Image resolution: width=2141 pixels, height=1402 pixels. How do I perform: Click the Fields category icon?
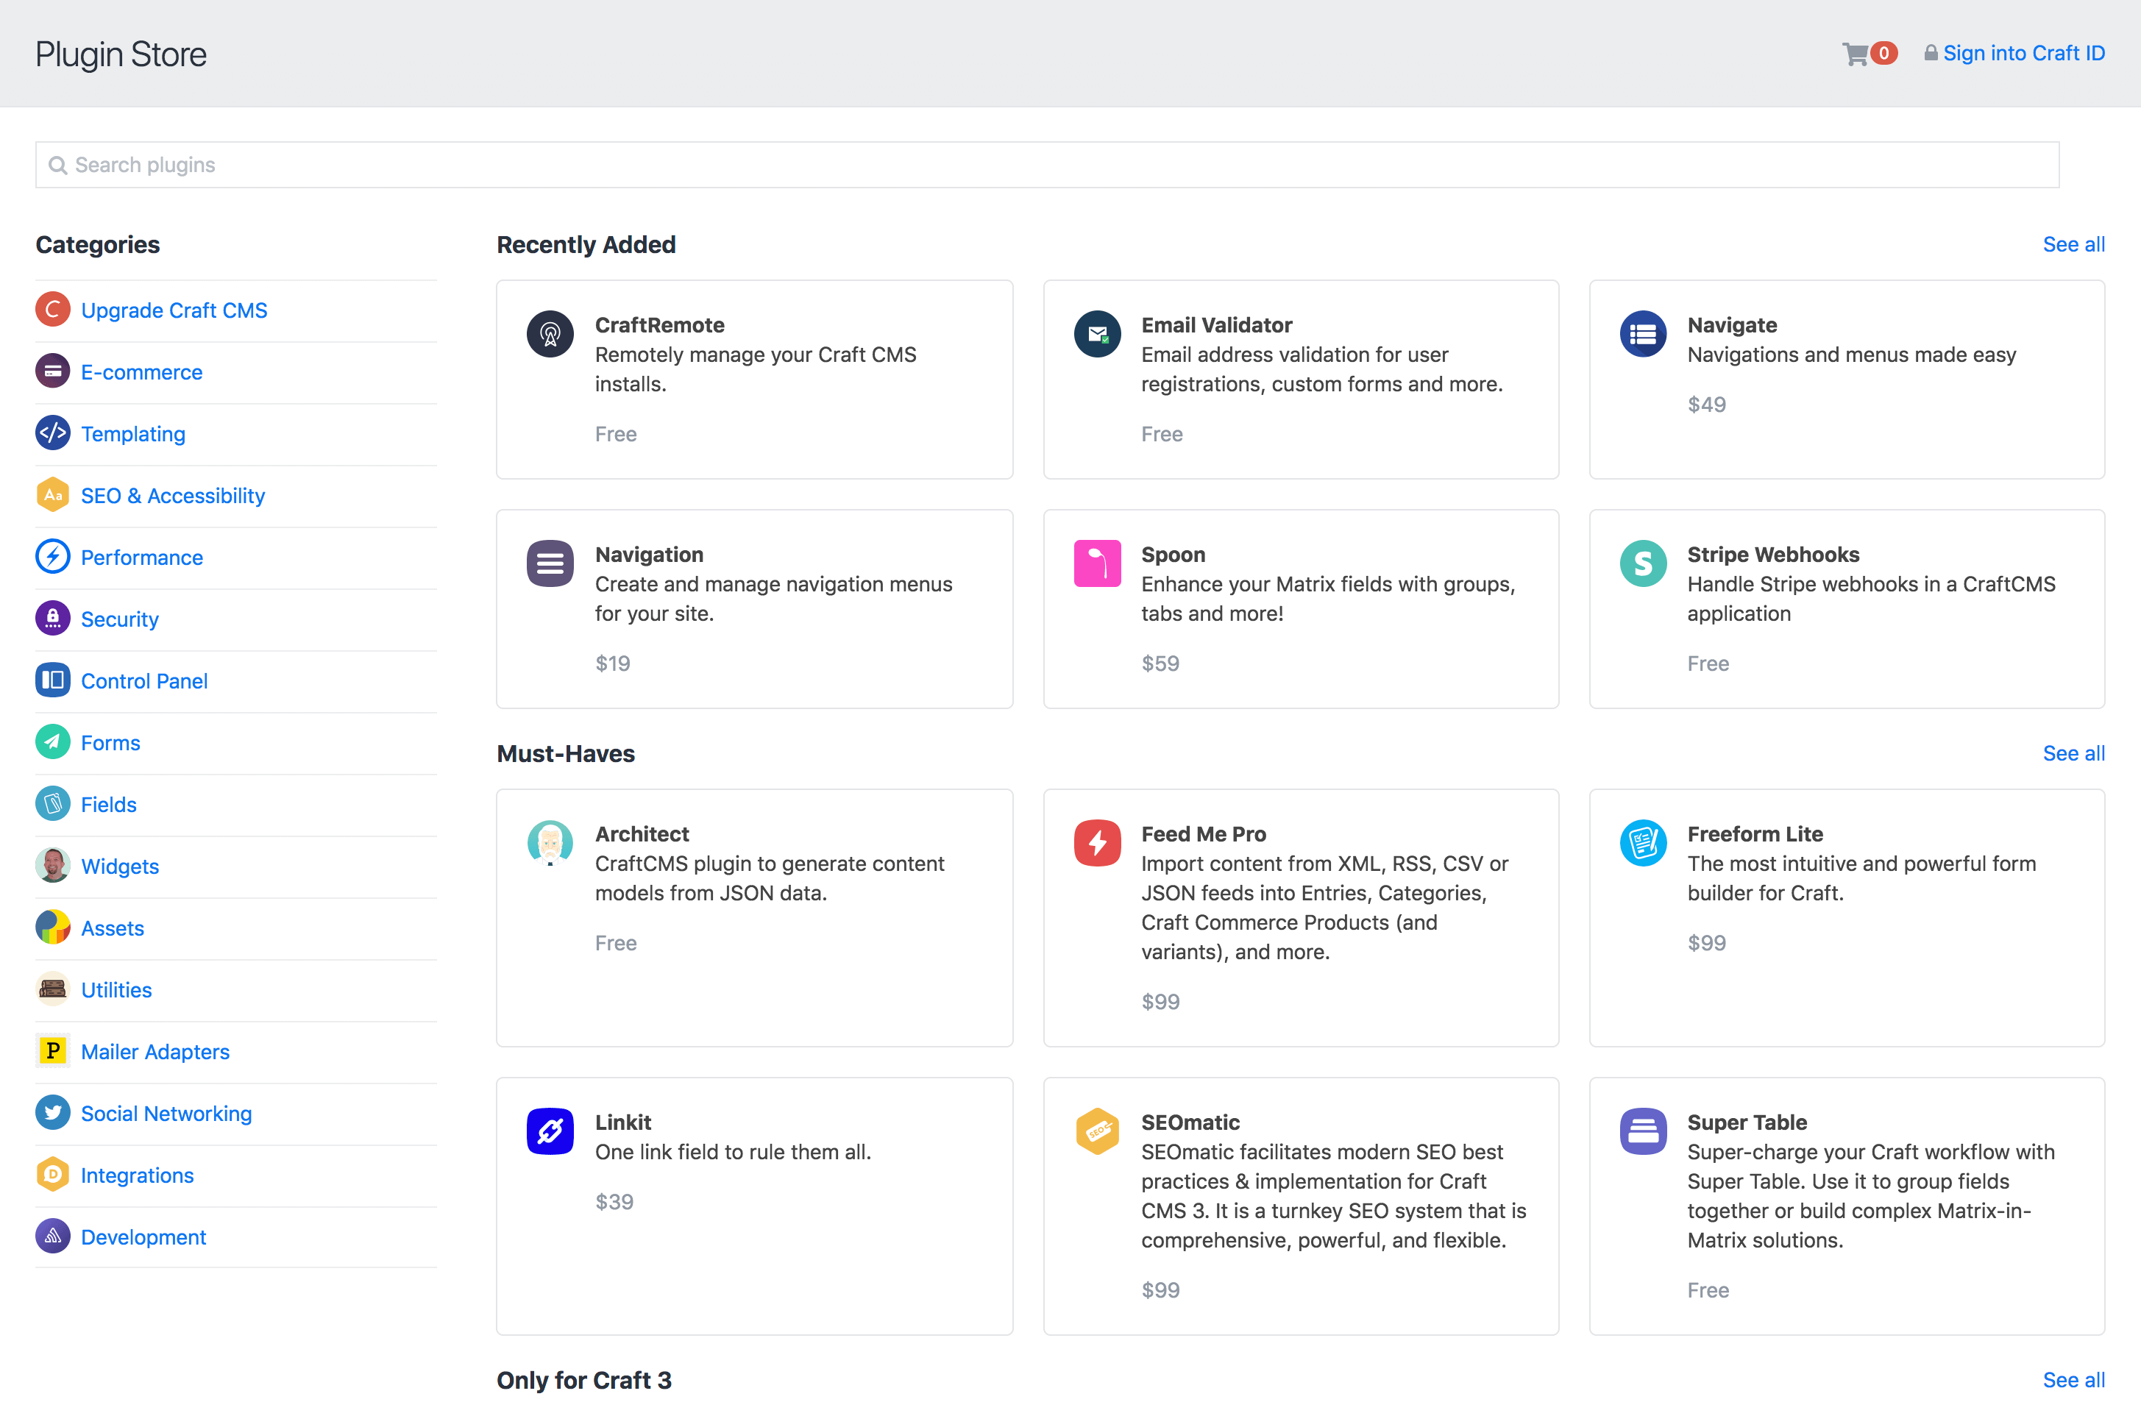coord(53,804)
